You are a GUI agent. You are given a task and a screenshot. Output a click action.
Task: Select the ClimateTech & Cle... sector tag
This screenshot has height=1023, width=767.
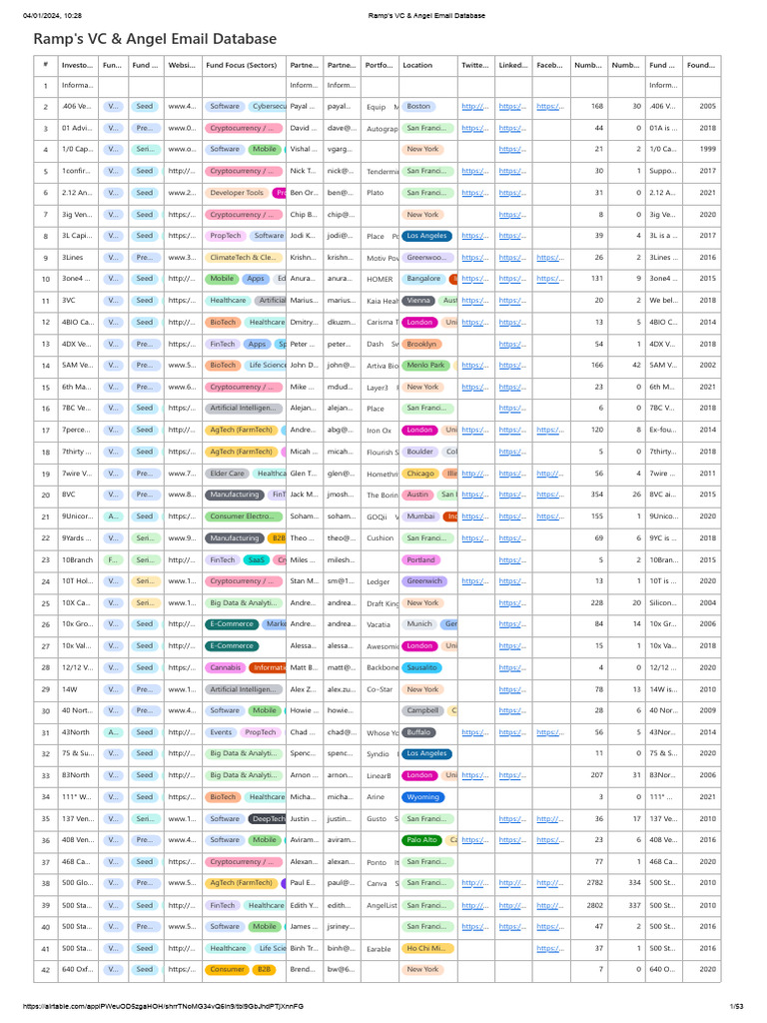[244, 258]
